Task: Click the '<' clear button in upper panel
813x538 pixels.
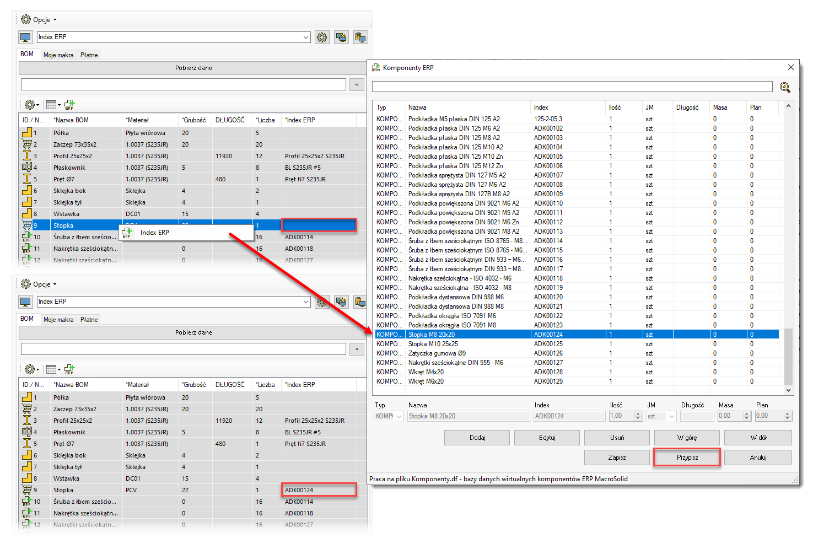Action: (357, 84)
